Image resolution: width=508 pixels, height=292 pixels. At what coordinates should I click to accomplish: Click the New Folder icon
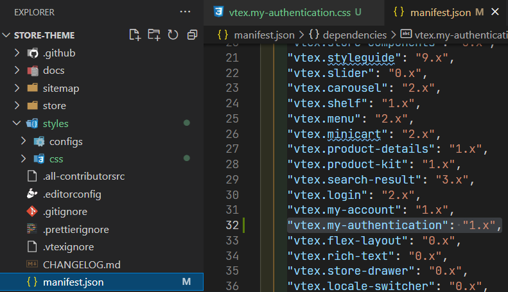click(154, 35)
